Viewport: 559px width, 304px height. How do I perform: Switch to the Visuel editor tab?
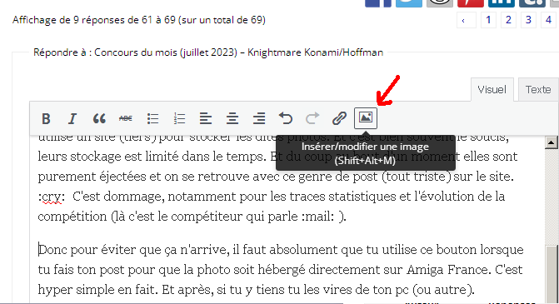[492, 89]
